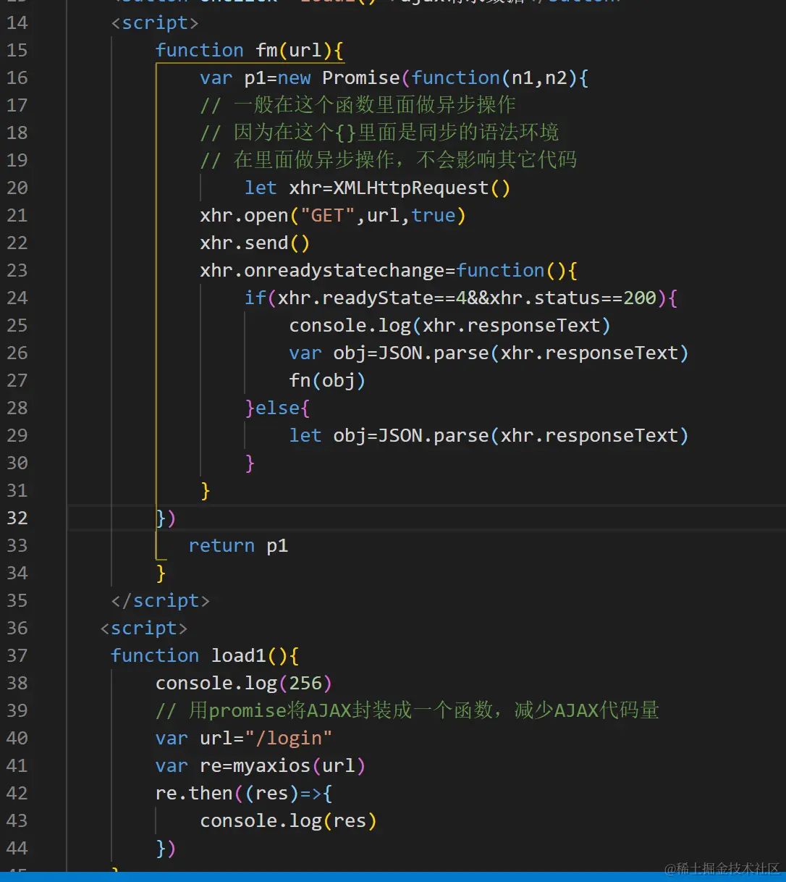
Task: Click the comment text on line 19
Action: 389,160
